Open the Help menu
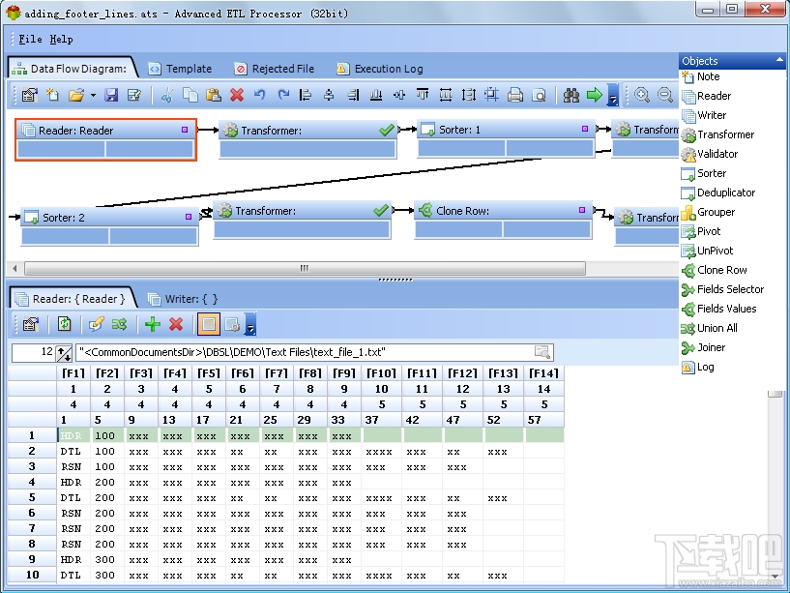This screenshot has width=790, height=593. pos(61,39)
